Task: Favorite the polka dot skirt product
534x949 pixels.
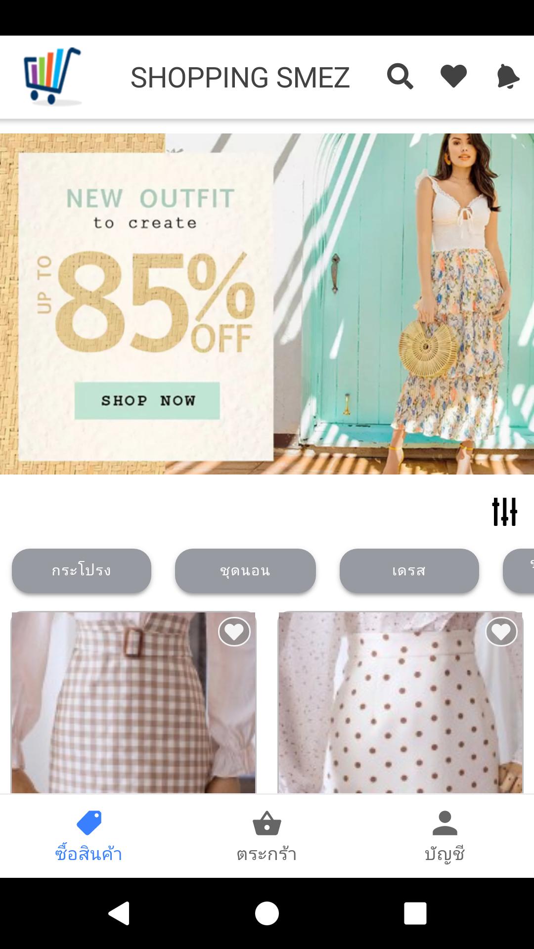Action: (x=501, y=632)
